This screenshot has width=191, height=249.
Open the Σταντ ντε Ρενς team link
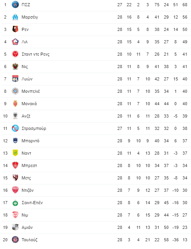click(36, 54)
